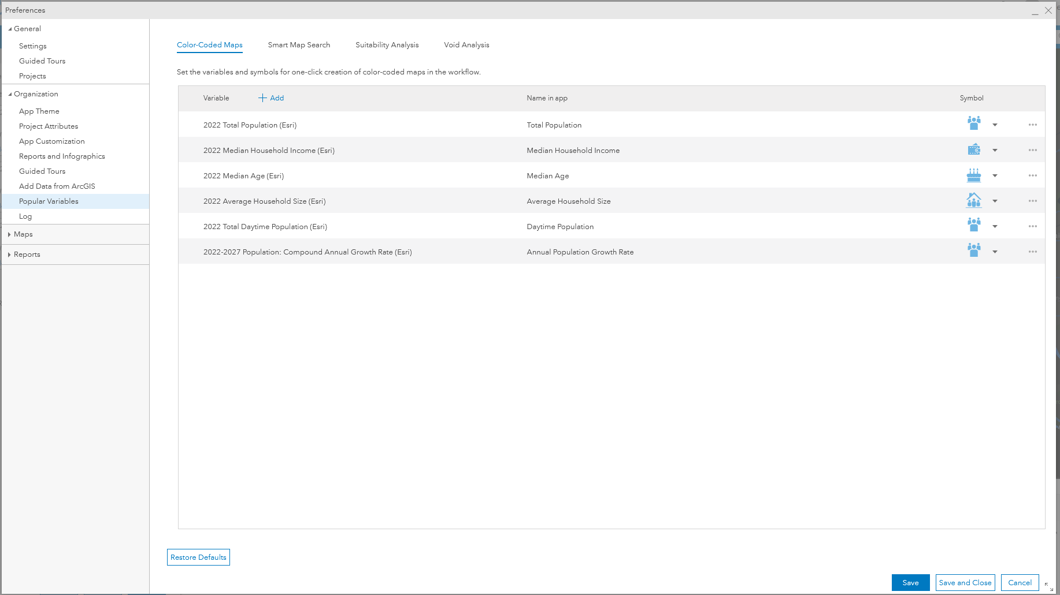Select the birthday cake symbol for Median Age
This screenshot has width=1060, height=595.
(x=973, y=175)
